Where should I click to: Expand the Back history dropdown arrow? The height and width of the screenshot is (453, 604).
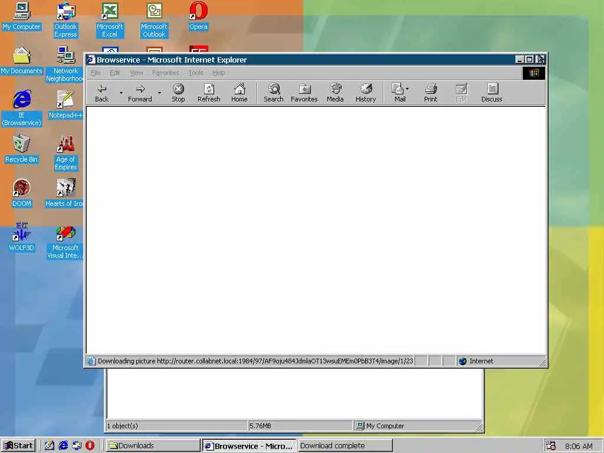[x=120, y=93]
